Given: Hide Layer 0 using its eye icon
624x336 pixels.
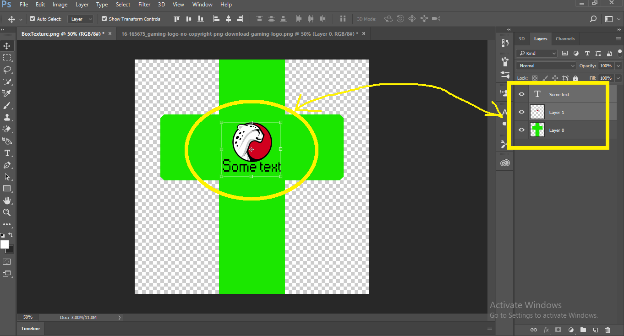Looking at the screenshot, I should coord(521,130).
